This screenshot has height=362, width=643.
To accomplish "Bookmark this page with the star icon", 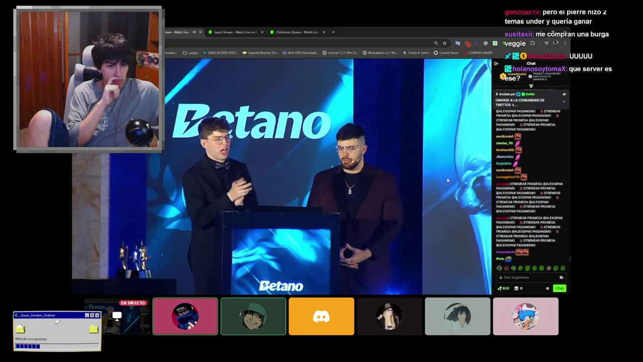I will [445, 43].
